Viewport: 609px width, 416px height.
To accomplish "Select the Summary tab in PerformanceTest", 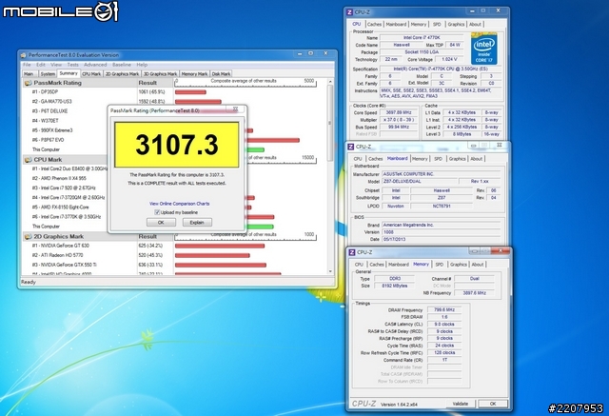I will point(69,73).
